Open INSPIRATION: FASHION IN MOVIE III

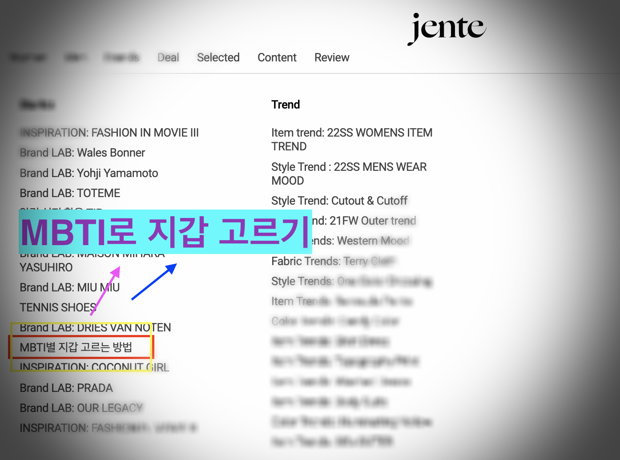tap(109, 133)
